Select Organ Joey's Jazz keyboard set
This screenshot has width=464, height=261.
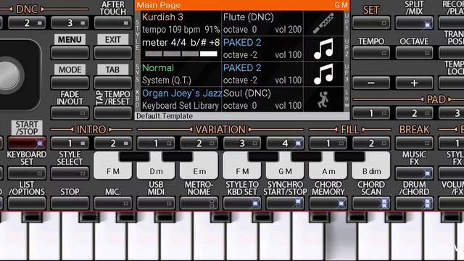(182, 94)
